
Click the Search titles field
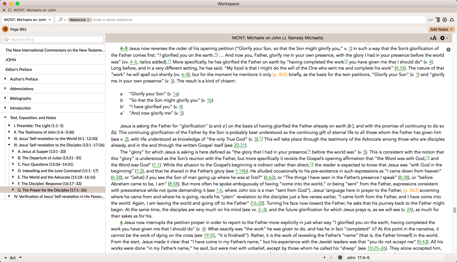pyautogui.click(x=53, y=40)
